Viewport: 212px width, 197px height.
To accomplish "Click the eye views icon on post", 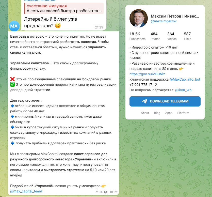I will click(106, 192).
